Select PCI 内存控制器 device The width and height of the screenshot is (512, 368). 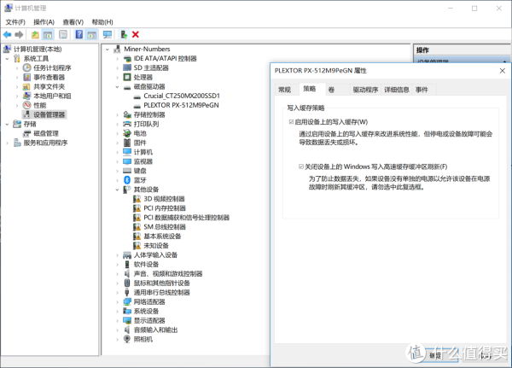(165, 208)
